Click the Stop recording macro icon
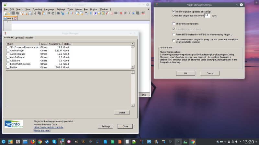259x145 pixels. coord(125,13)
